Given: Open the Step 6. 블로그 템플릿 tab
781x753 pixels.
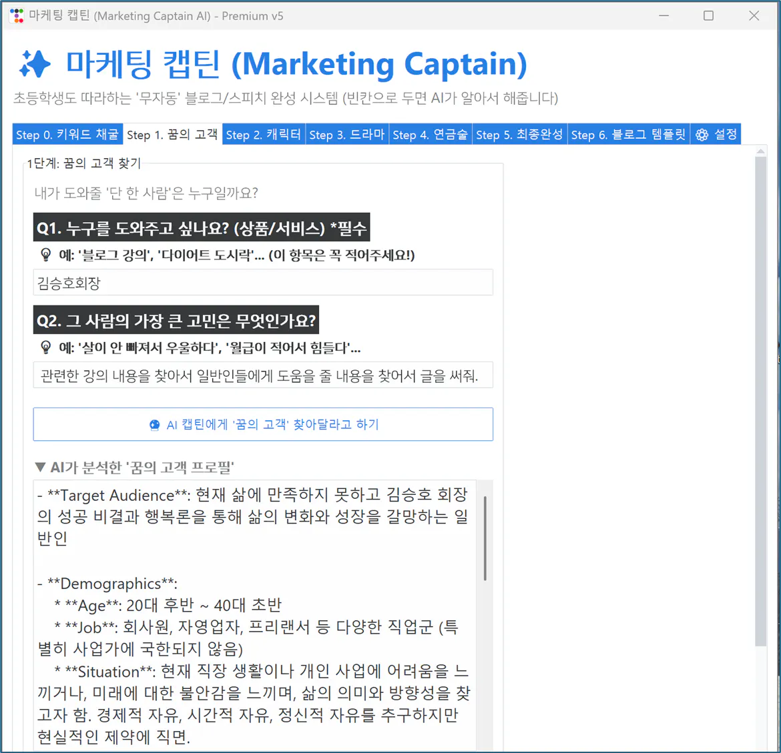Looking at the screenshot, I should [628, 134].
